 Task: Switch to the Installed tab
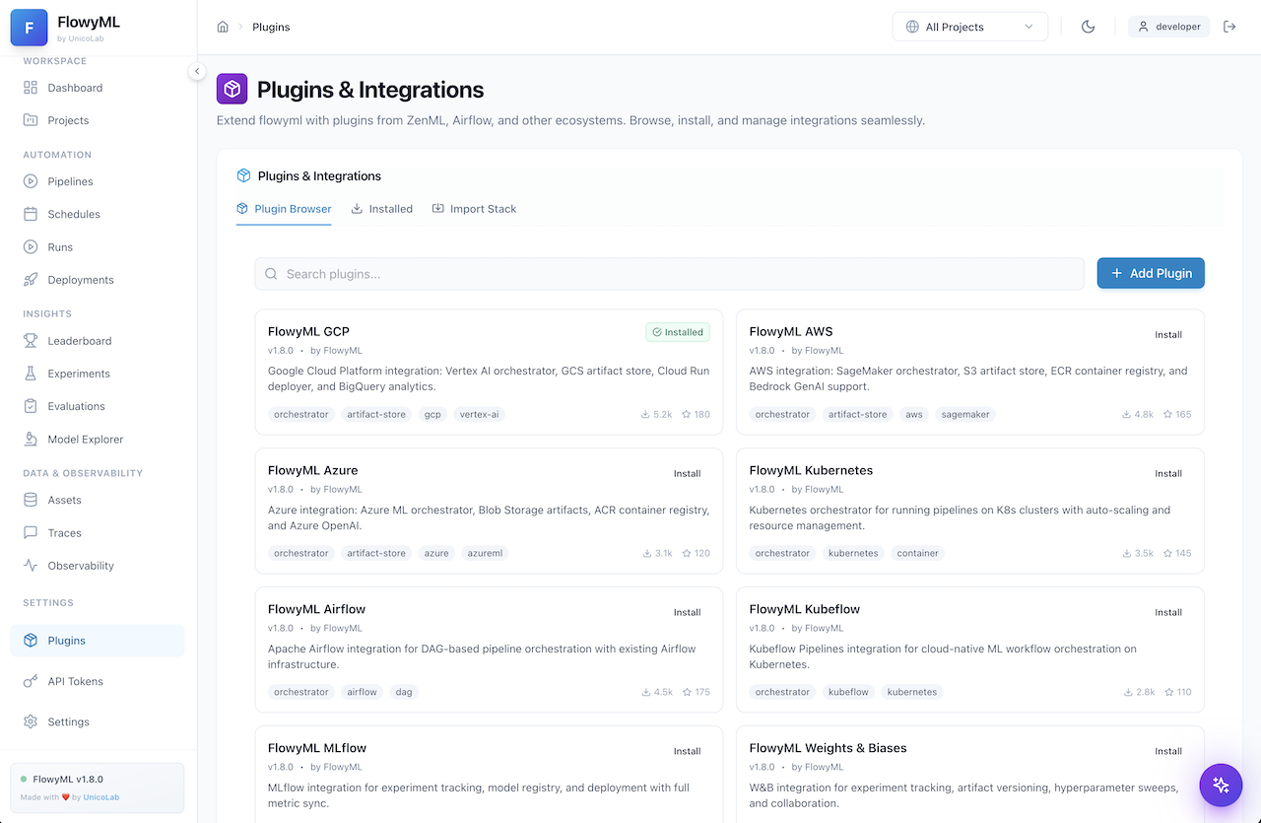click(x=382, y=208)
